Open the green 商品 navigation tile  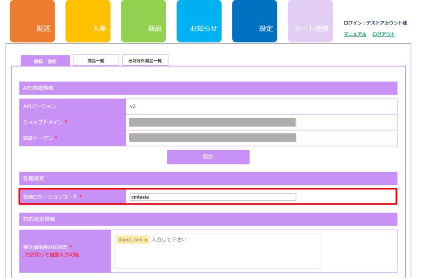click(143, 21)
